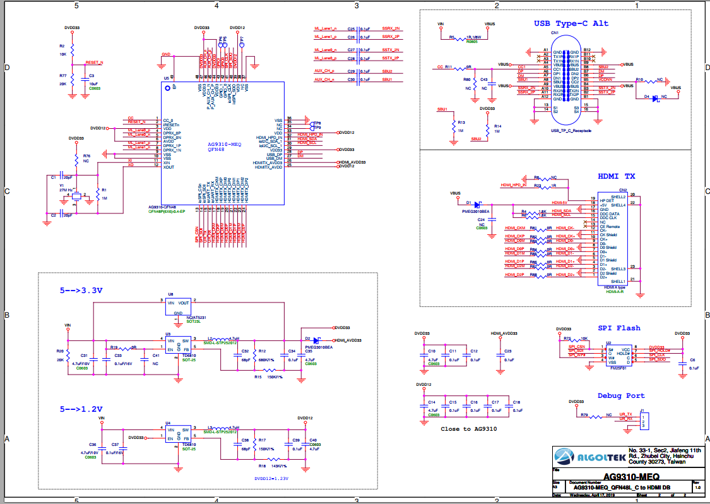Click the "USB Type-C Alt" section title
Viewport: 710px width, 504px height.
(571, 23)
